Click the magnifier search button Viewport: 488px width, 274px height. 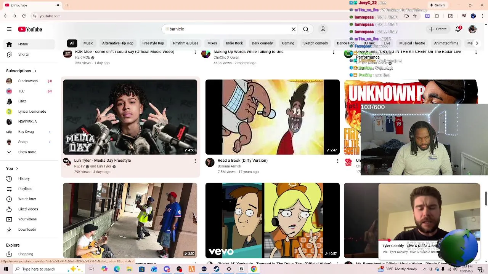point(306,29)
